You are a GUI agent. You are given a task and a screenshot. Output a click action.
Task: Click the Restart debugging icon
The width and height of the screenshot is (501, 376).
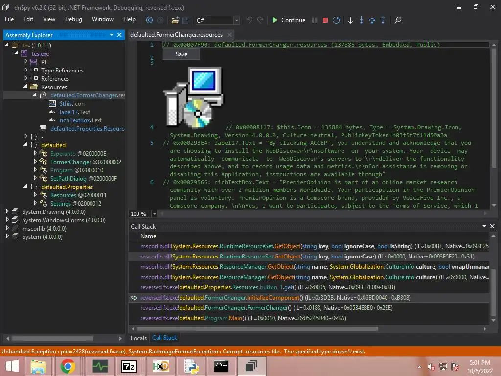[336, 20]
